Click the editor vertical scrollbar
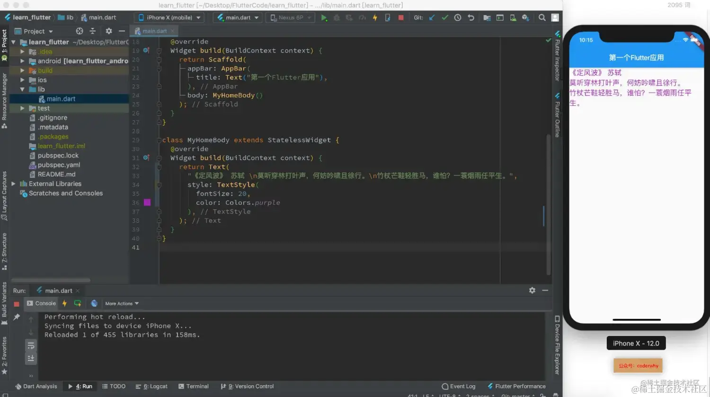 tap(548, 204)
